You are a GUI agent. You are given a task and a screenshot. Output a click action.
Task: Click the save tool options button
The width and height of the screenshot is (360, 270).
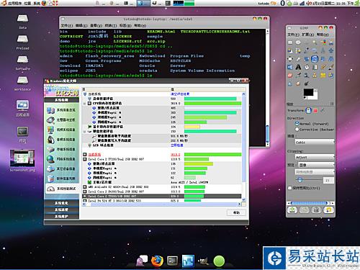click(292, 210)
